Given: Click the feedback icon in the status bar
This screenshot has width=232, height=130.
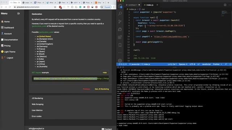Looking at the screenshot, I should 226,64.
